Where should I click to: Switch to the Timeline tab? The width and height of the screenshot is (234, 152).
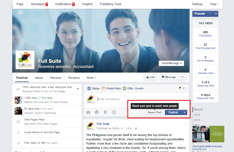[21, 78]
